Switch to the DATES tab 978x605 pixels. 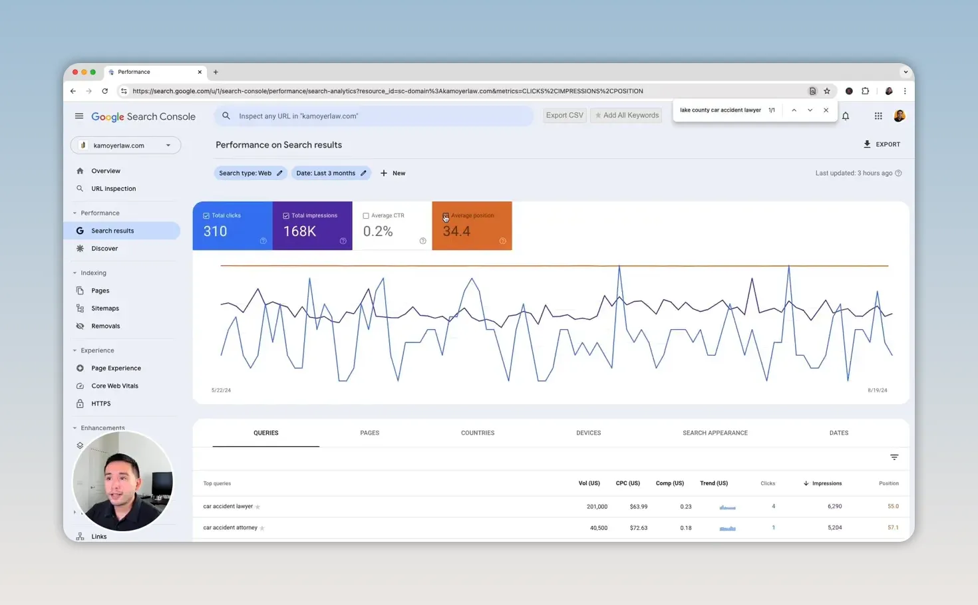(839, 433)
